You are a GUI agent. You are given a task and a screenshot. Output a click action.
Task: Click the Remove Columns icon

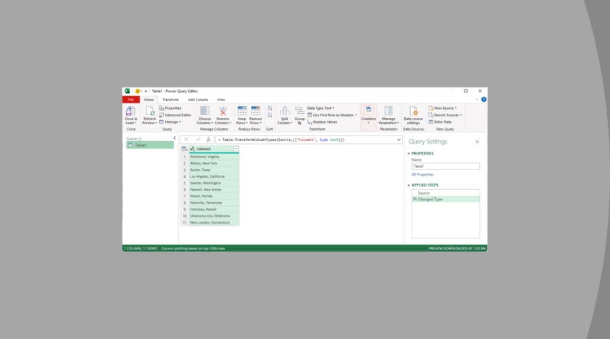click(x=223, y=111)
